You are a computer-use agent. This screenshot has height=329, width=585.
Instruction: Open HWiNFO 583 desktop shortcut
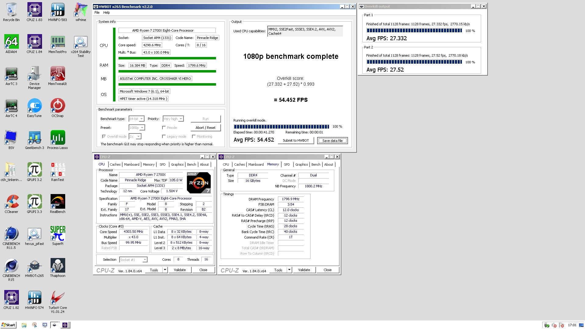(x=58, y=12)
